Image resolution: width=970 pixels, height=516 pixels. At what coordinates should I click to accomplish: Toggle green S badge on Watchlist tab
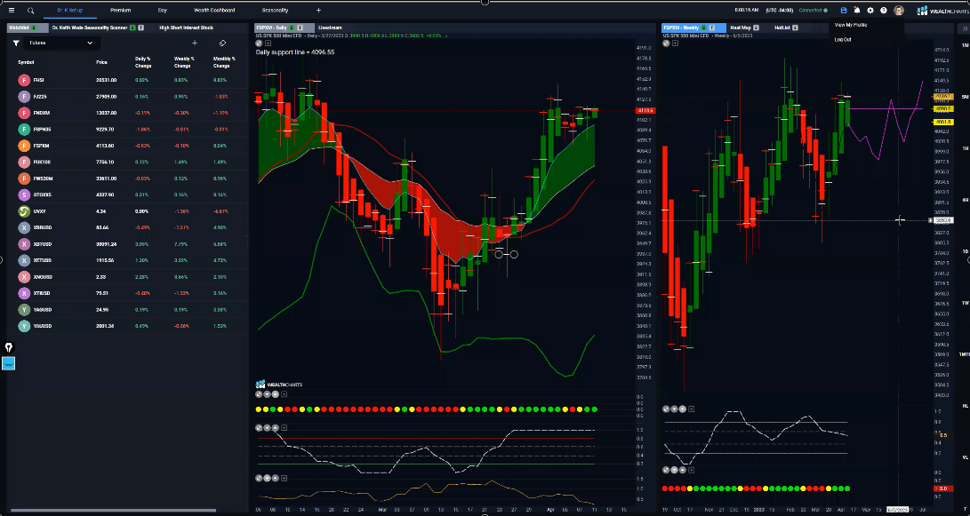[x=34, y=28]
